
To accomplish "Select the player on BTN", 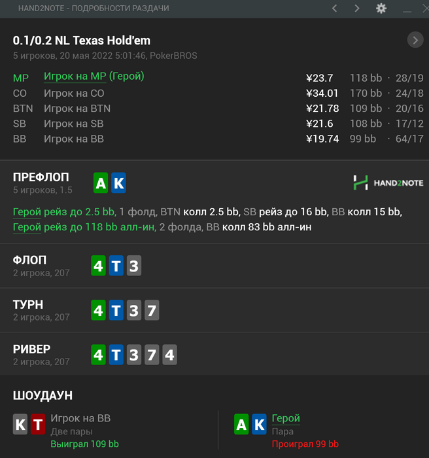I will click(x=77, y=108).
